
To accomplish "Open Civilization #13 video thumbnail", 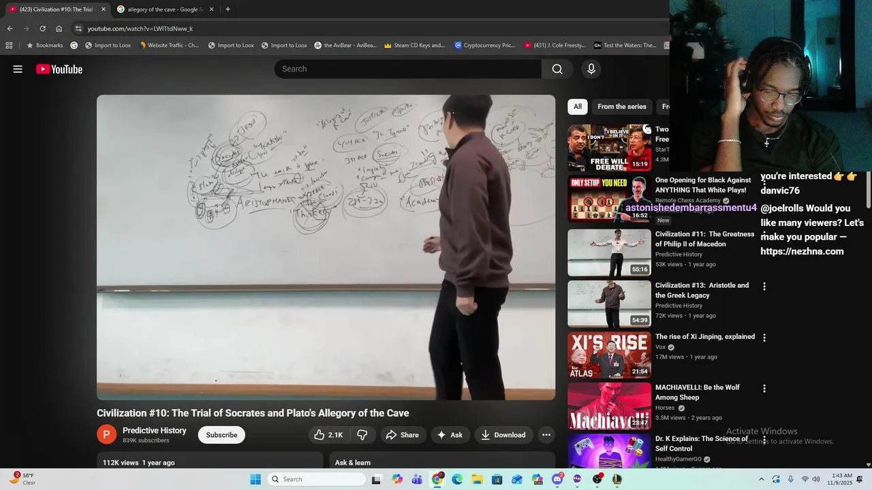I will [x=609, y=304].
